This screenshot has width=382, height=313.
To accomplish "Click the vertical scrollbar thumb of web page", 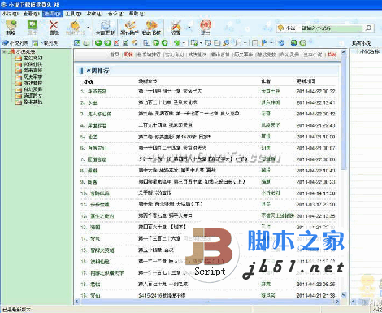I will pos(344,112).
